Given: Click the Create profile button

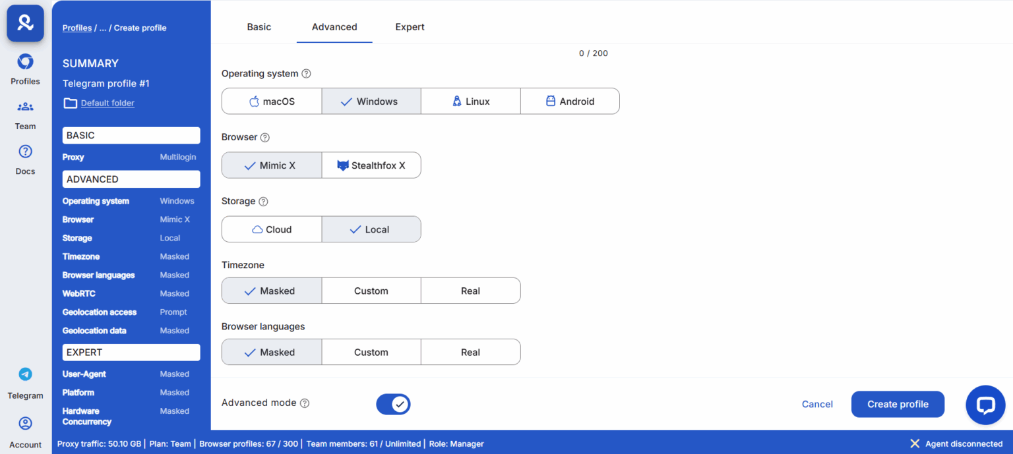Looking at the screenshot, I should pyautogui.click(x=898, y=404).
